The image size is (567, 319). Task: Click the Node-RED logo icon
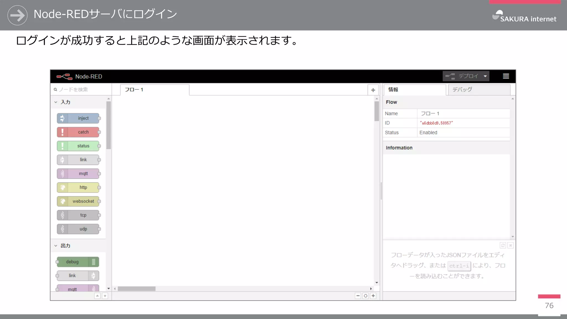point(64,76)
